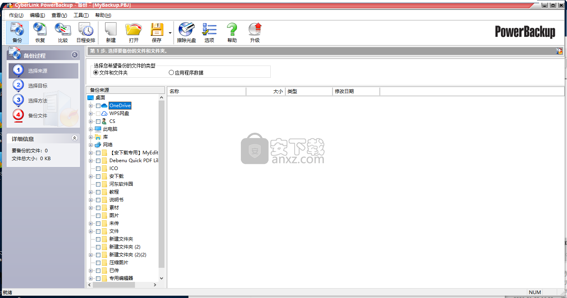
Task: Select the 应用程序数据 radio button
Action: point(171,73)
